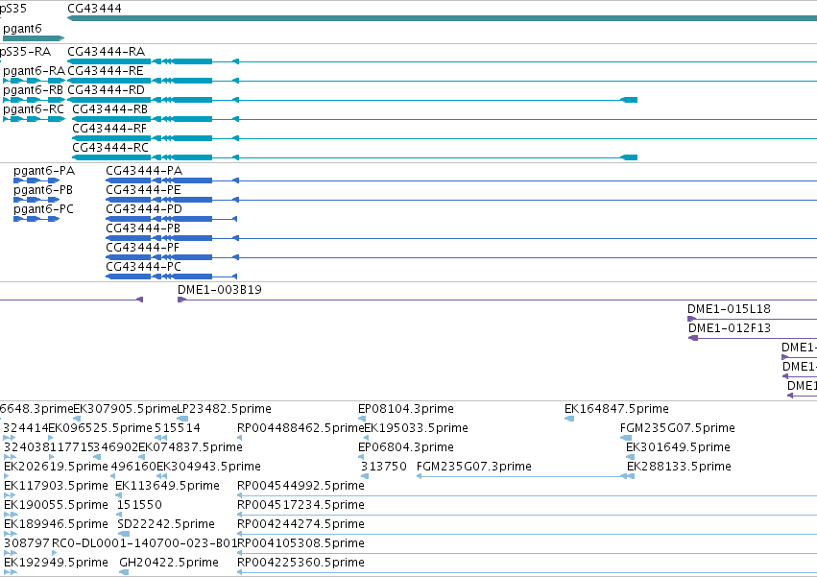Click feature label 515514

[178, 428]
